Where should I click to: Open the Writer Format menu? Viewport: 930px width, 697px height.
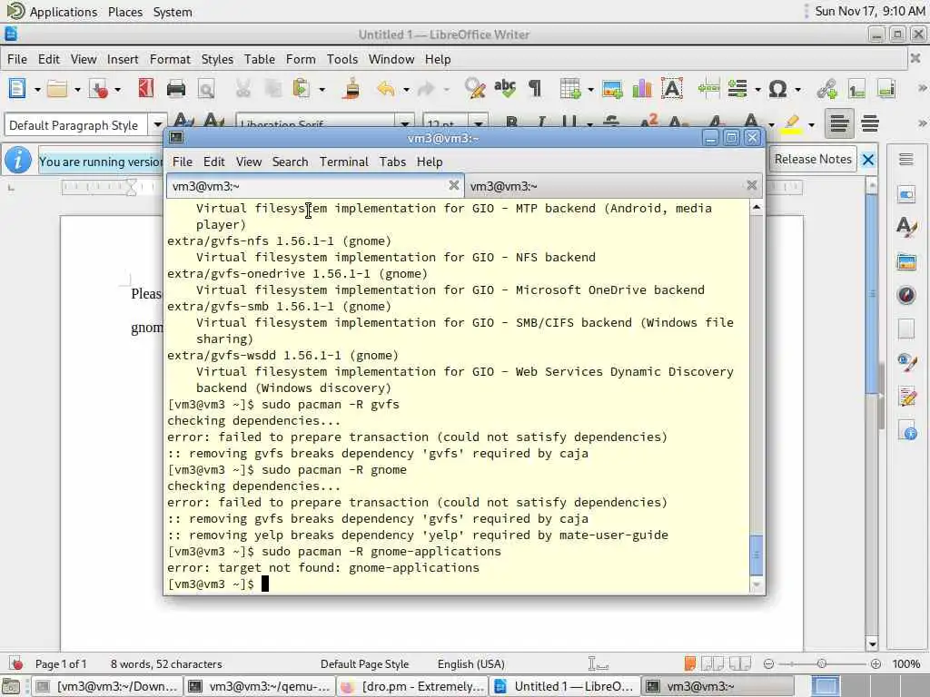click(x=170, y=59)
